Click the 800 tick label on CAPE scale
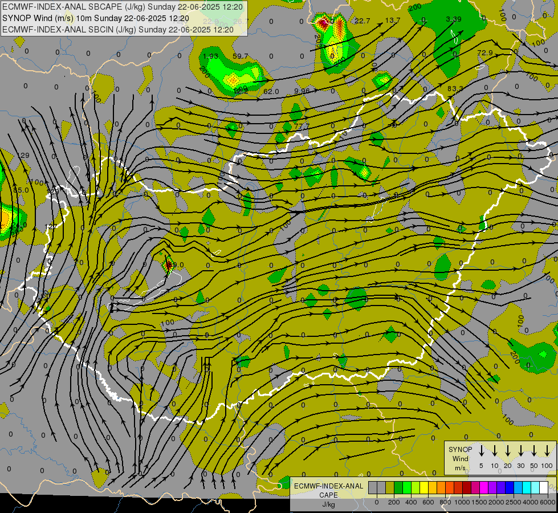This screenshot has width=558, height=513. (445, 502)
